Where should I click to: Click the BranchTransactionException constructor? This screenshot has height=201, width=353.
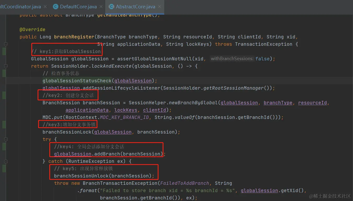[x=120, y=183]
